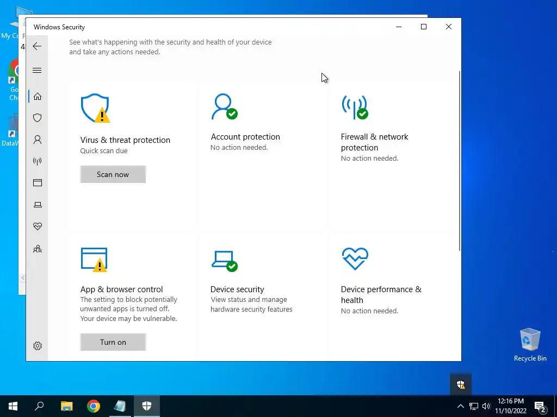Click the Firewall & network protection tile icon
This screenshot has width=557, height=417.
coord(355,107)
